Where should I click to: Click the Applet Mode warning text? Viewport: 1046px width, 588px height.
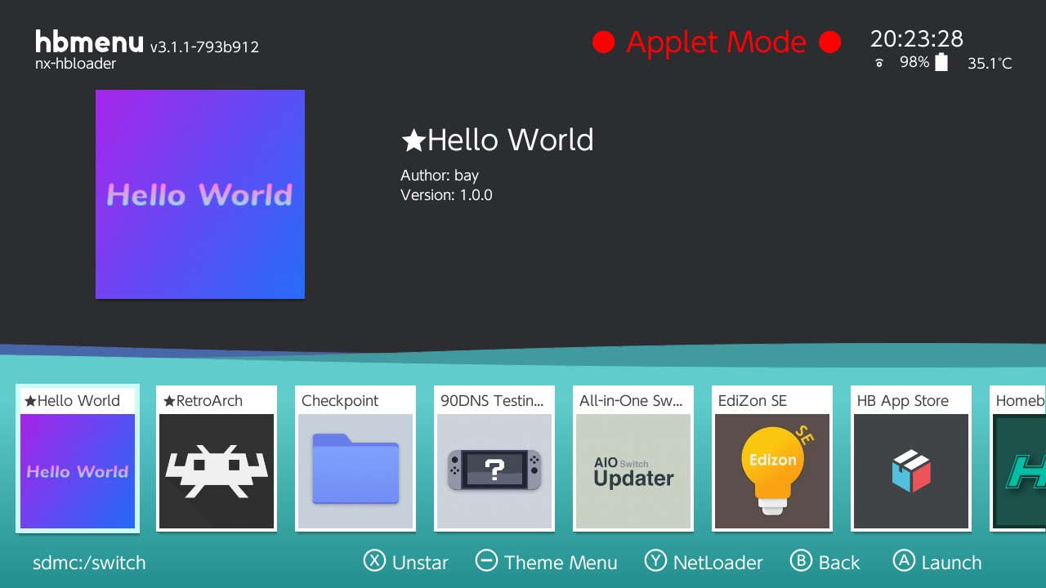point(716,42)
